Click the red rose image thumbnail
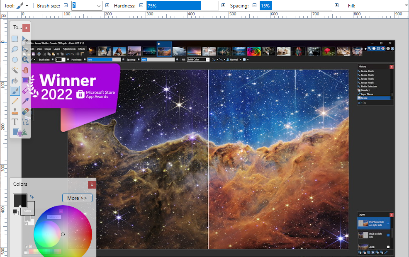Viewport: 409px width, 257px height. point(329,51)
